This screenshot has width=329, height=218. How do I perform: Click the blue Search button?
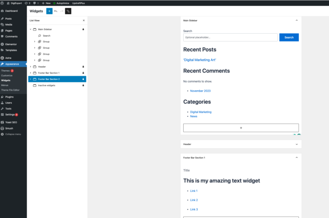tap(289, 37)
